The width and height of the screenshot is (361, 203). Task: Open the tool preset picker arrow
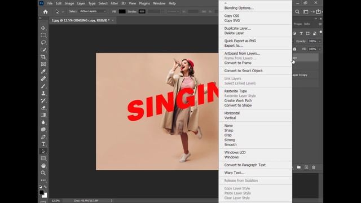63,12
